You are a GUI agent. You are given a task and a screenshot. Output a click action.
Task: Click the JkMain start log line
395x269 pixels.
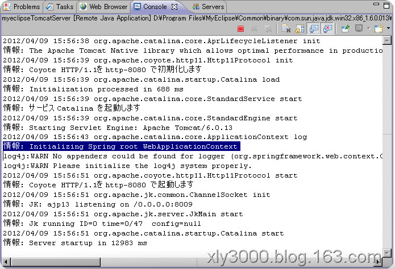tap(123, 214)
